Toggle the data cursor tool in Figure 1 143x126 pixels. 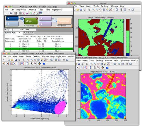click(107, 10)
